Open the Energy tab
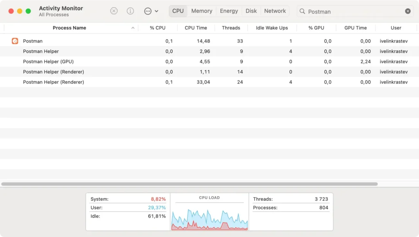The height and width of the screenshot is (237, 419). coord(229,11)
